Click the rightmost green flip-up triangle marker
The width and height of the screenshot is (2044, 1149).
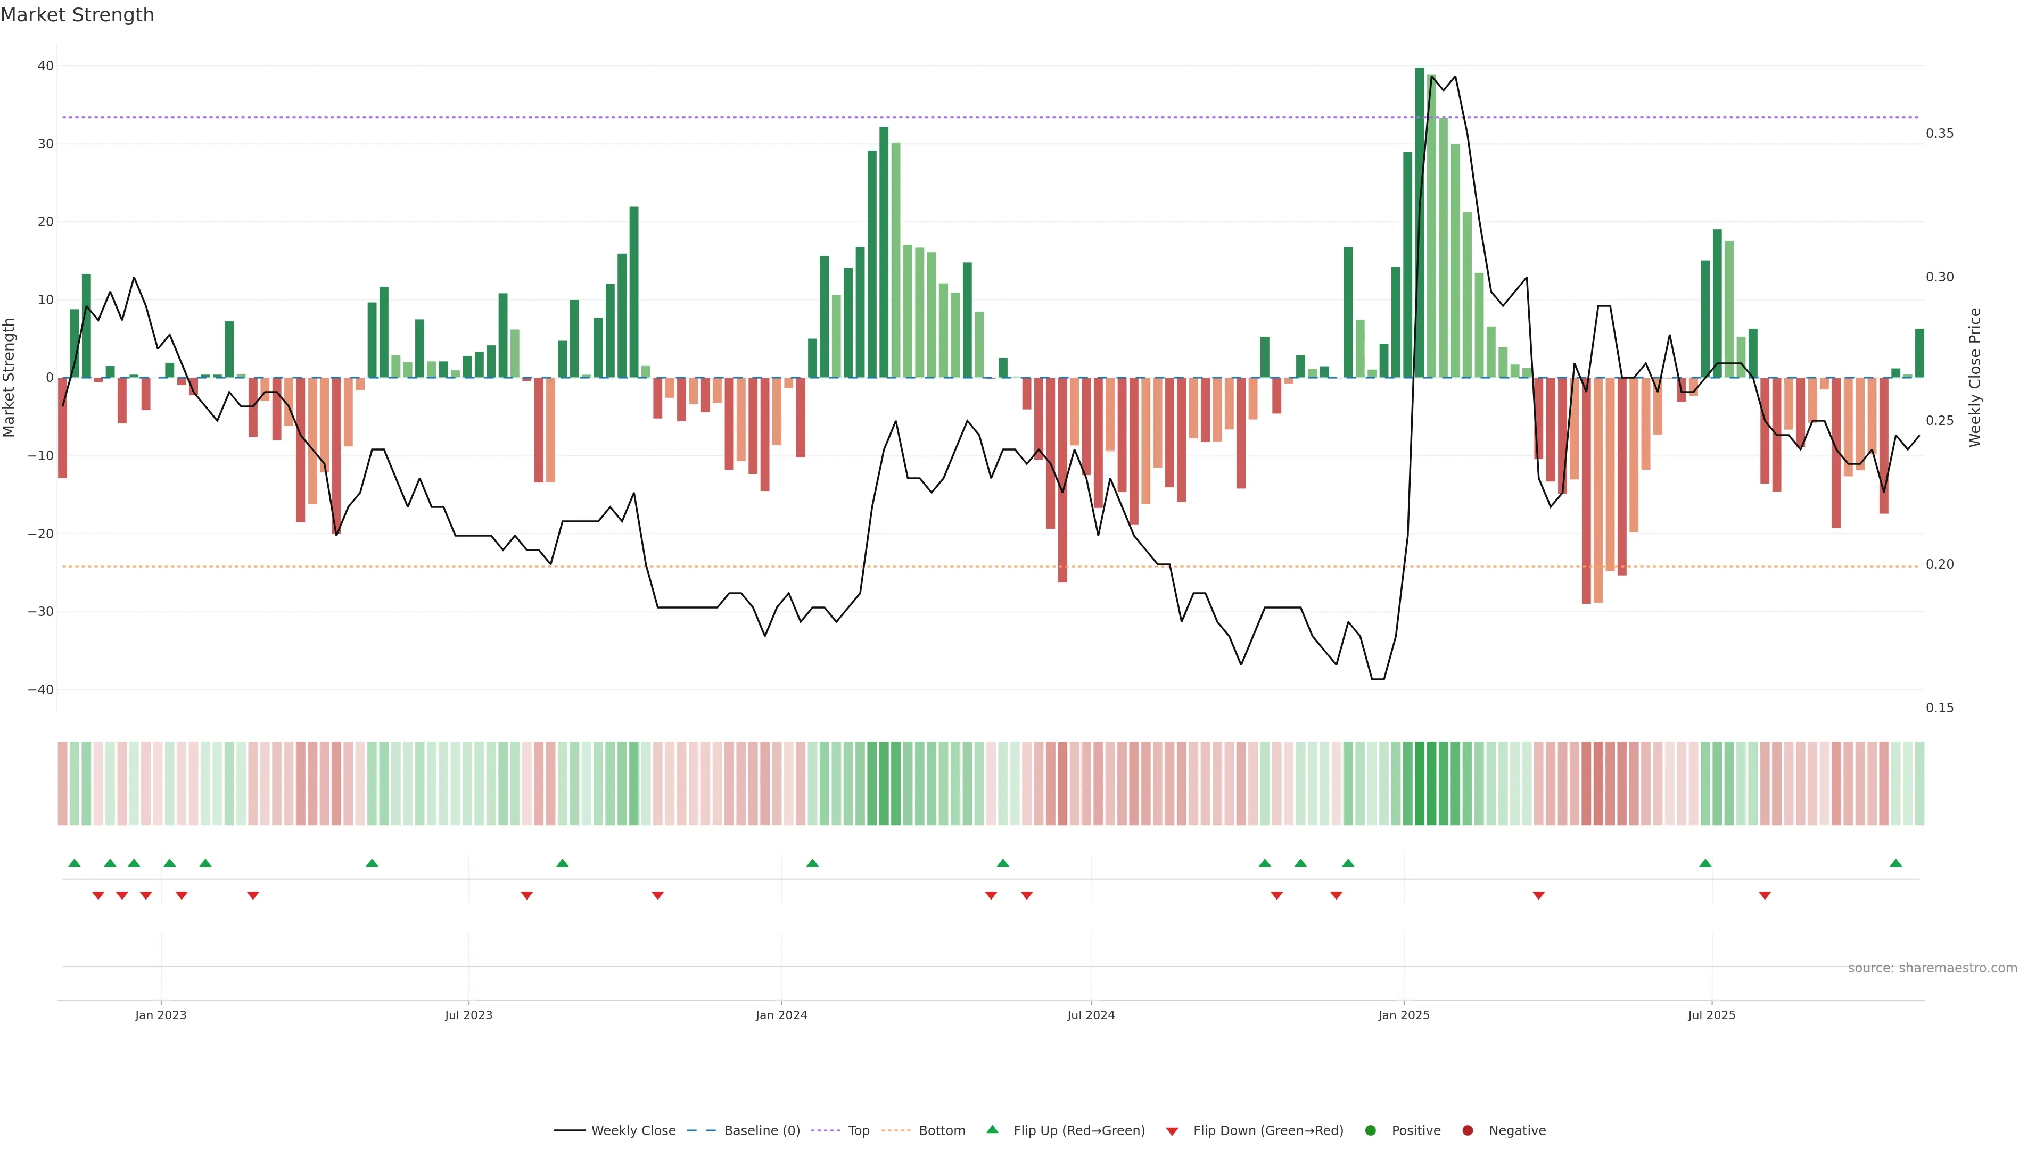coord(1895,863)
